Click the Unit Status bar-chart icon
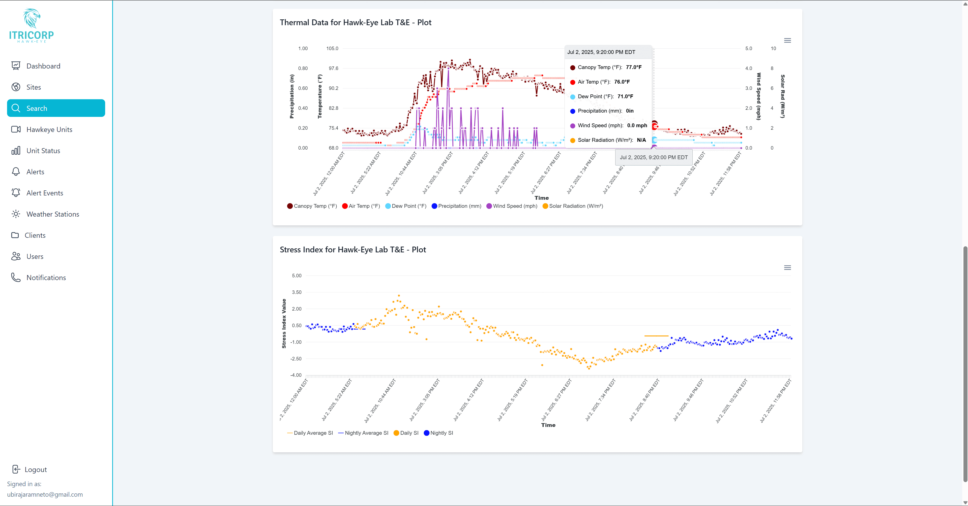The height and width of the screenshot is (506, 968). (x=16, y=151)
